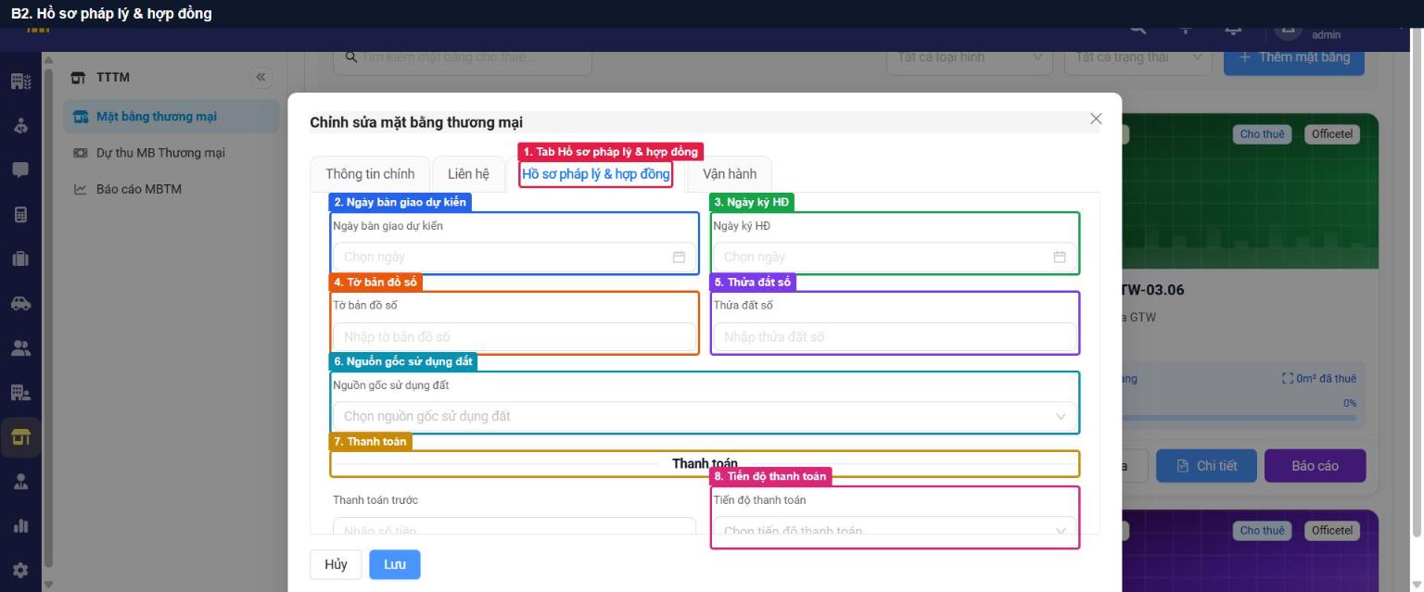Image resolution: width=1424 pixels, height=592 pixels.
Task: Open the bar chart module in left rail
Action: coord(19,526)
